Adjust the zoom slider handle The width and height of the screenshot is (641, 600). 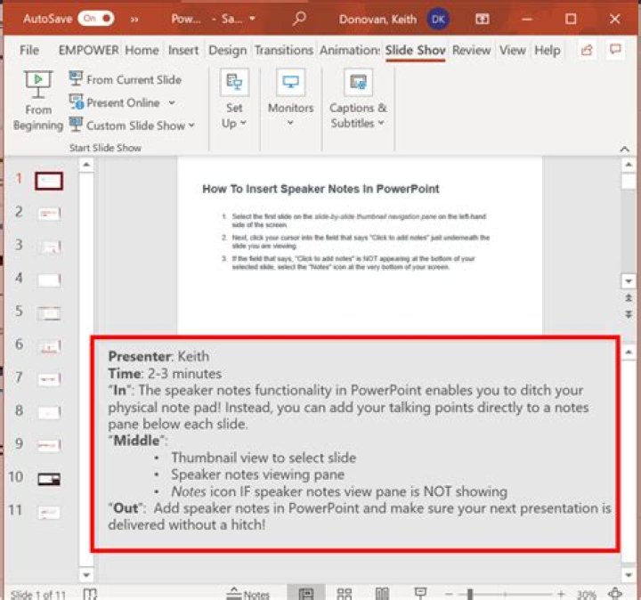[470, 594]
